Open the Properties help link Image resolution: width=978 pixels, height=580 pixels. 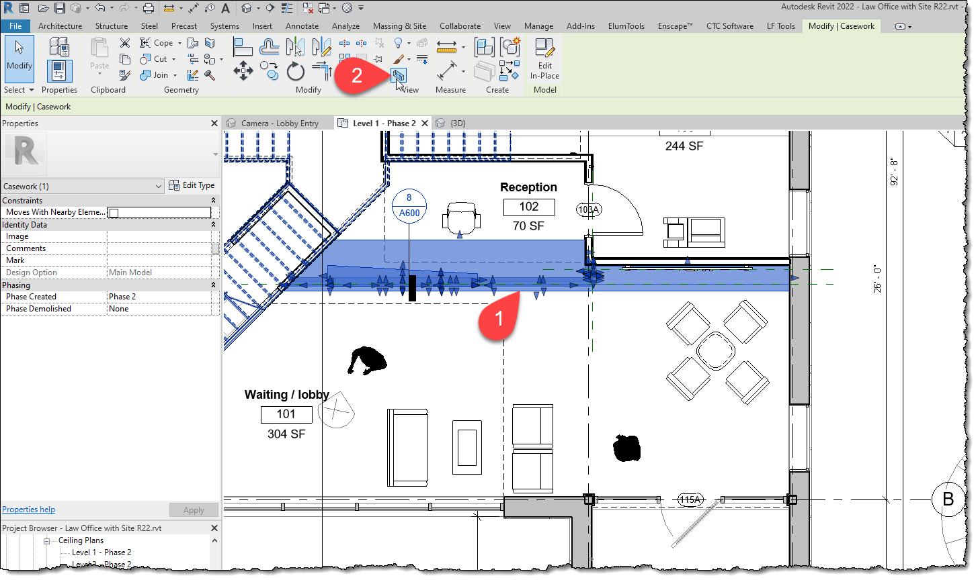(x=28, y=509)
